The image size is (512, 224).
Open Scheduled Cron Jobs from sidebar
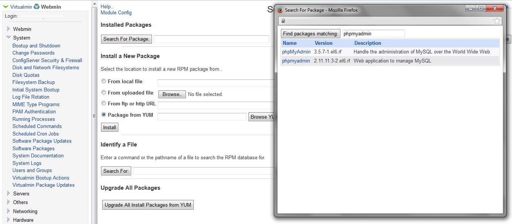coord(35,134)
